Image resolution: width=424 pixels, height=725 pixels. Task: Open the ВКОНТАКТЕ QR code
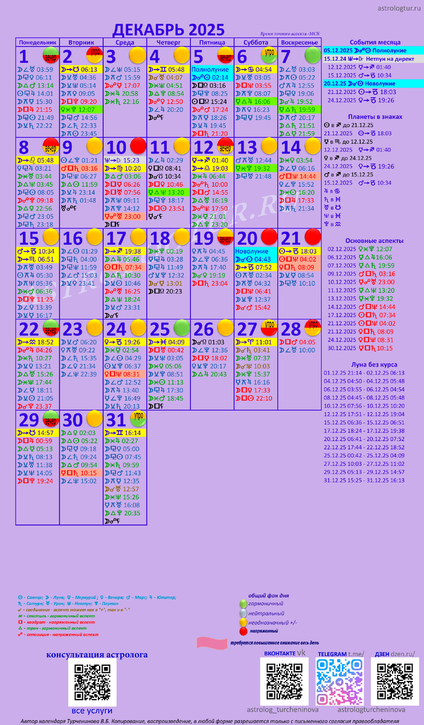(x=284, y=681)
